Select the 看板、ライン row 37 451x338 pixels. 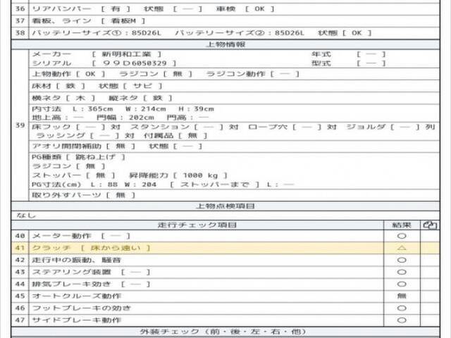(x=225, y=21)
